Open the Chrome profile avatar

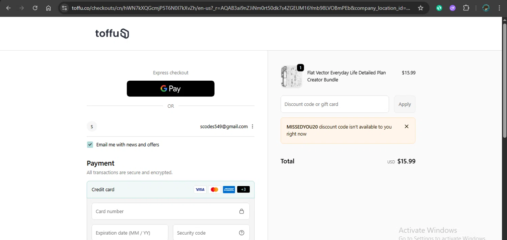486,8
